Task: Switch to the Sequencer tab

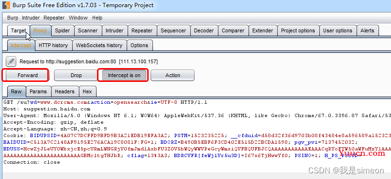Action: (173, 30)
